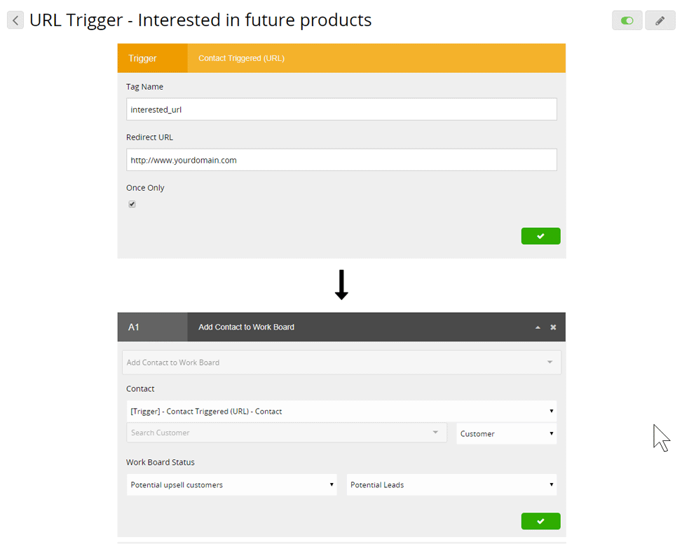This screenshot has width=682, height=549.
Task: Edit the Redirect URL input field
Action: (x=341, y=160)
